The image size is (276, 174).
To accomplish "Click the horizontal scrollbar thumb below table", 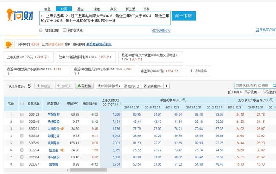I will point(88,170).
